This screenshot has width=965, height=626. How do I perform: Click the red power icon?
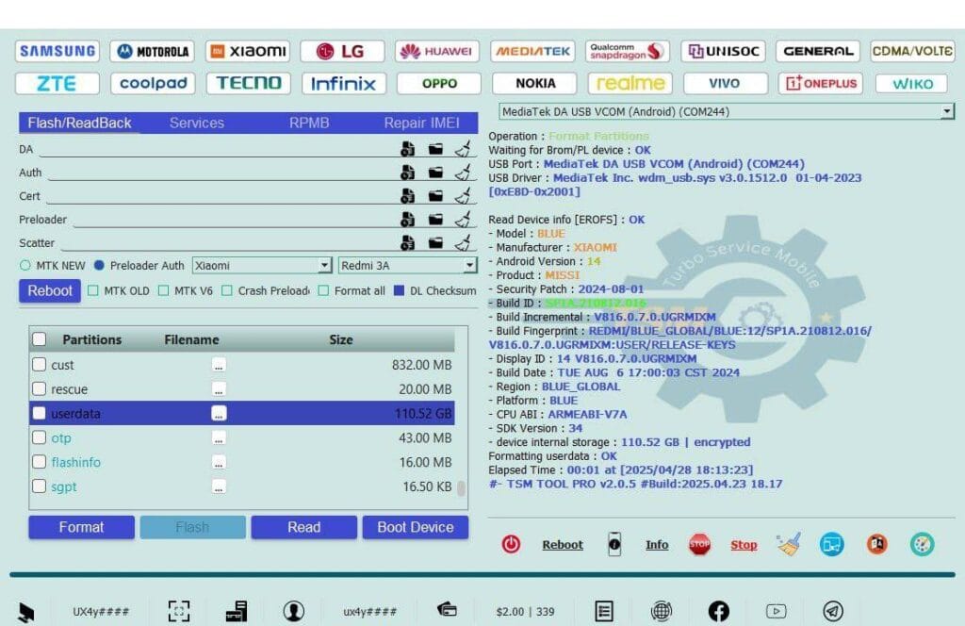pyautogui.click(x=511, y=544)
